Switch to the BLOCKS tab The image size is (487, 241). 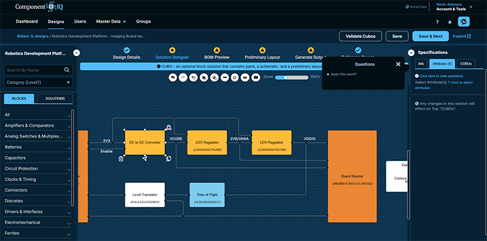pyautogui.click(x=20, y=99)
